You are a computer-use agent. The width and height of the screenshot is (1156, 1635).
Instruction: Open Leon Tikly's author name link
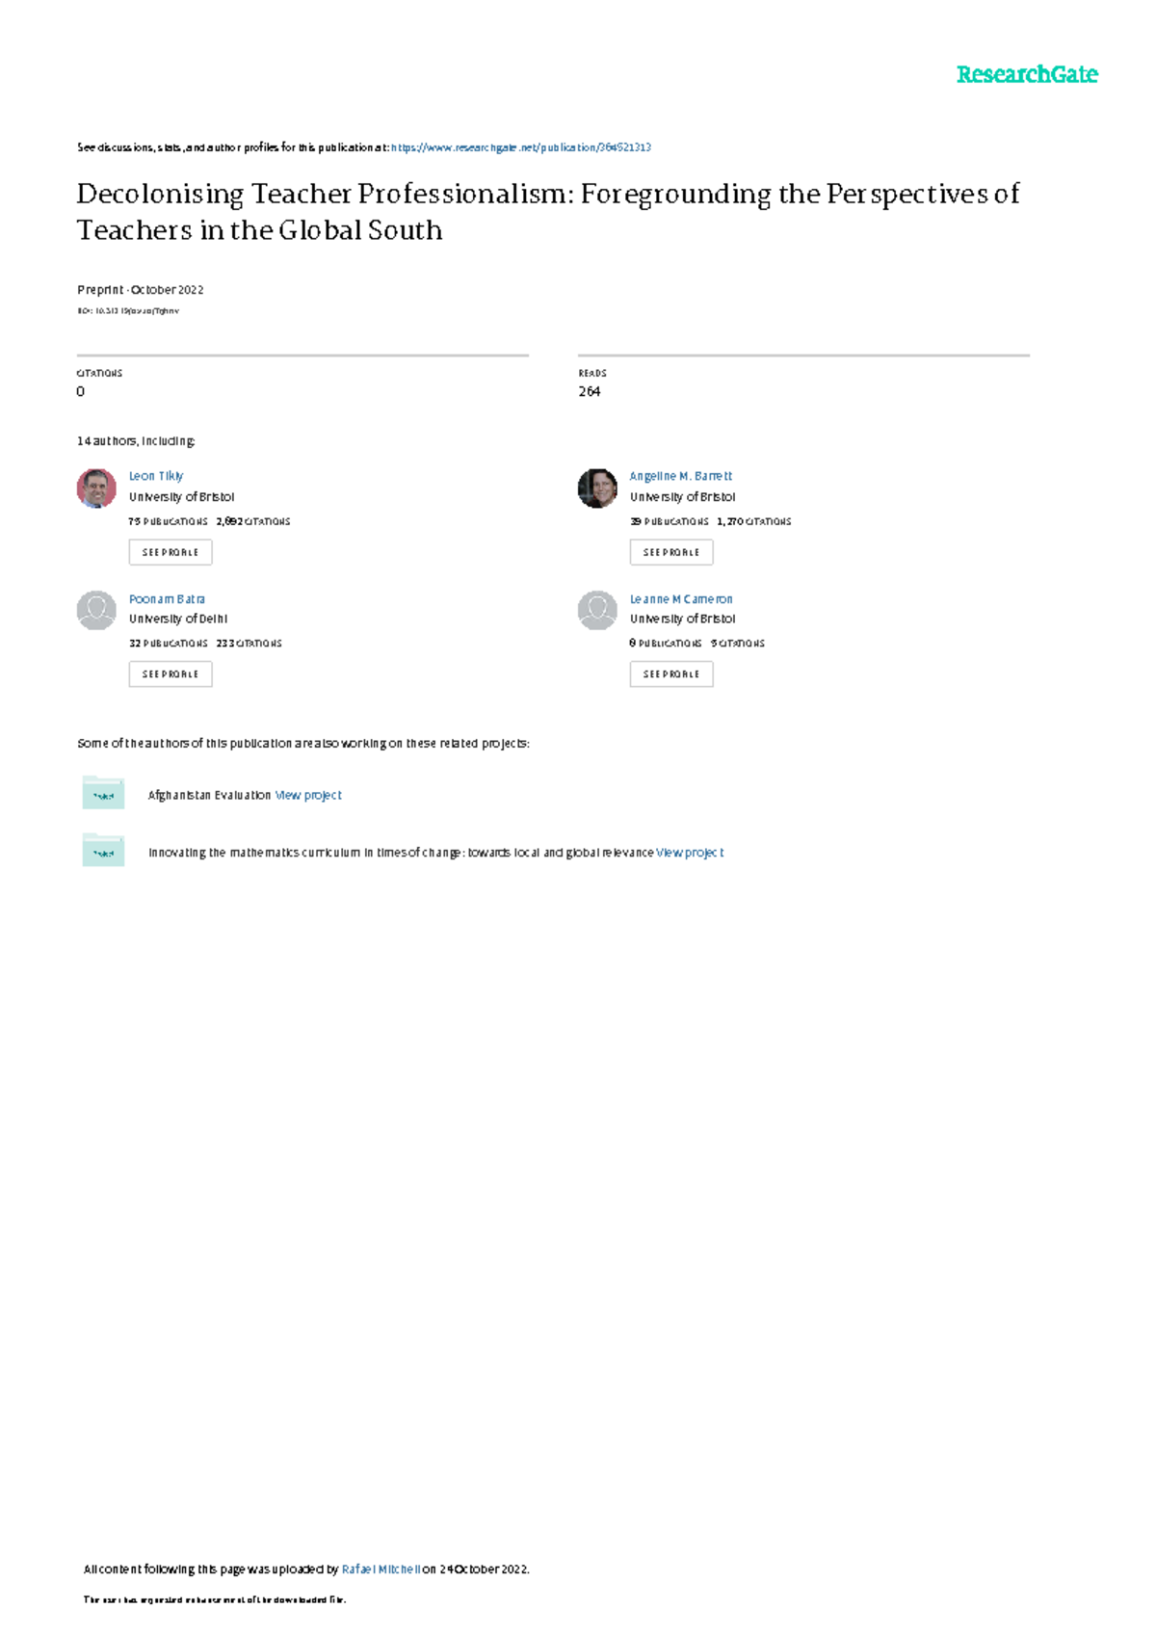156,476
